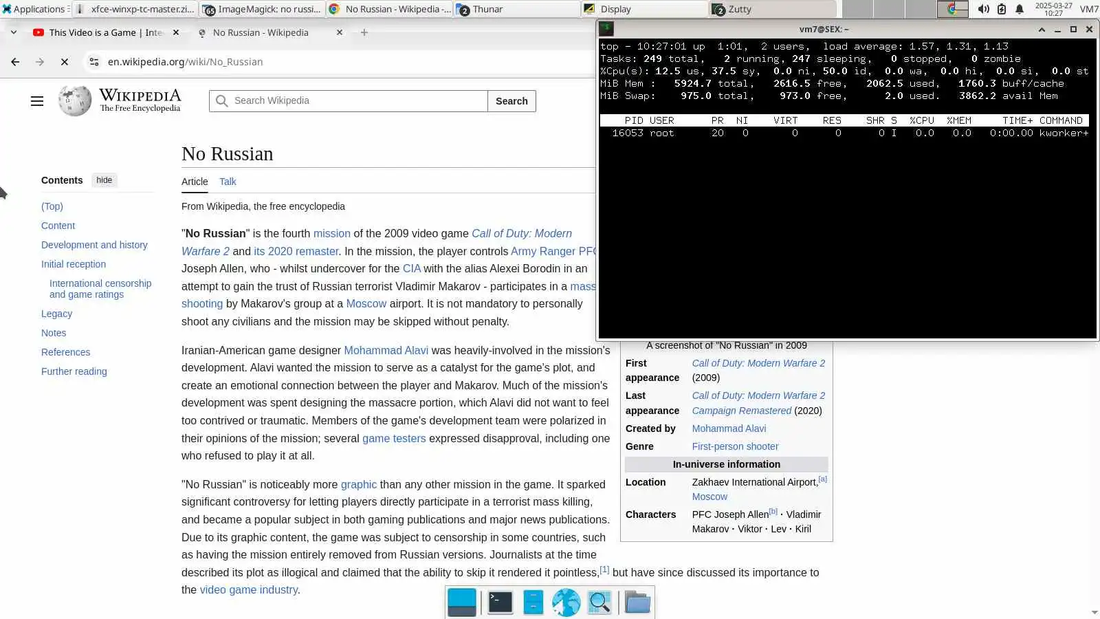Open the Thunar window from the taskbar
This screenshot has width=1100, height=619.
click(517, 9)
